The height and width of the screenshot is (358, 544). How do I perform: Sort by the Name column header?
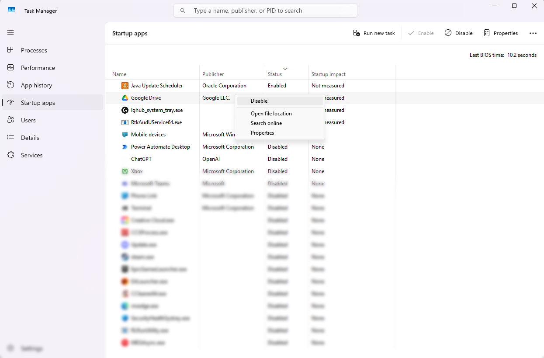(119, 74)
